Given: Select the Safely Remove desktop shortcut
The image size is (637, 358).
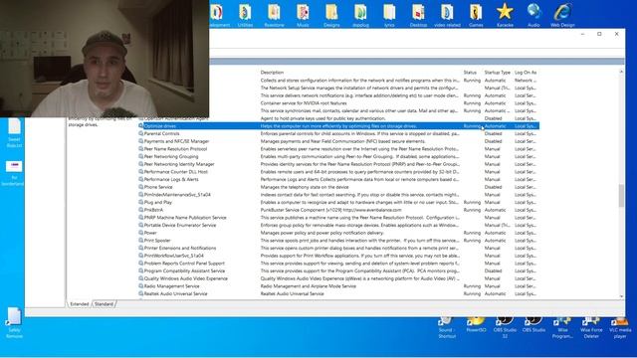Looking at the screenshot, I should [14, 323].
